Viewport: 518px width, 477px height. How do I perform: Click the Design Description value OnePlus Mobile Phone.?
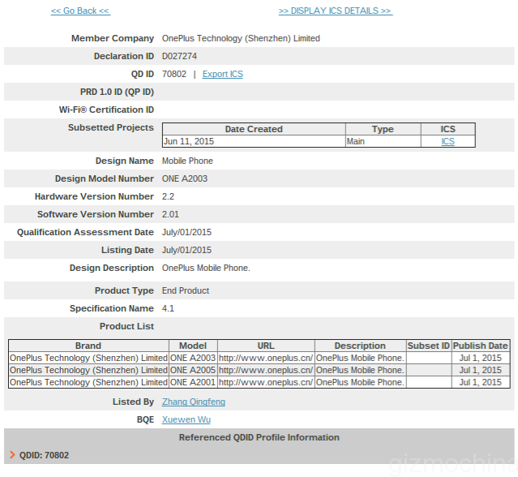206,268
